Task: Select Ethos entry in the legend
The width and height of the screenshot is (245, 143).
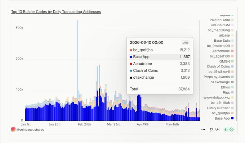Action: click(227, 87)
